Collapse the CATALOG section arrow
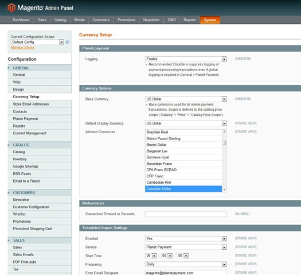301x275 pixels. coord(9,145)
